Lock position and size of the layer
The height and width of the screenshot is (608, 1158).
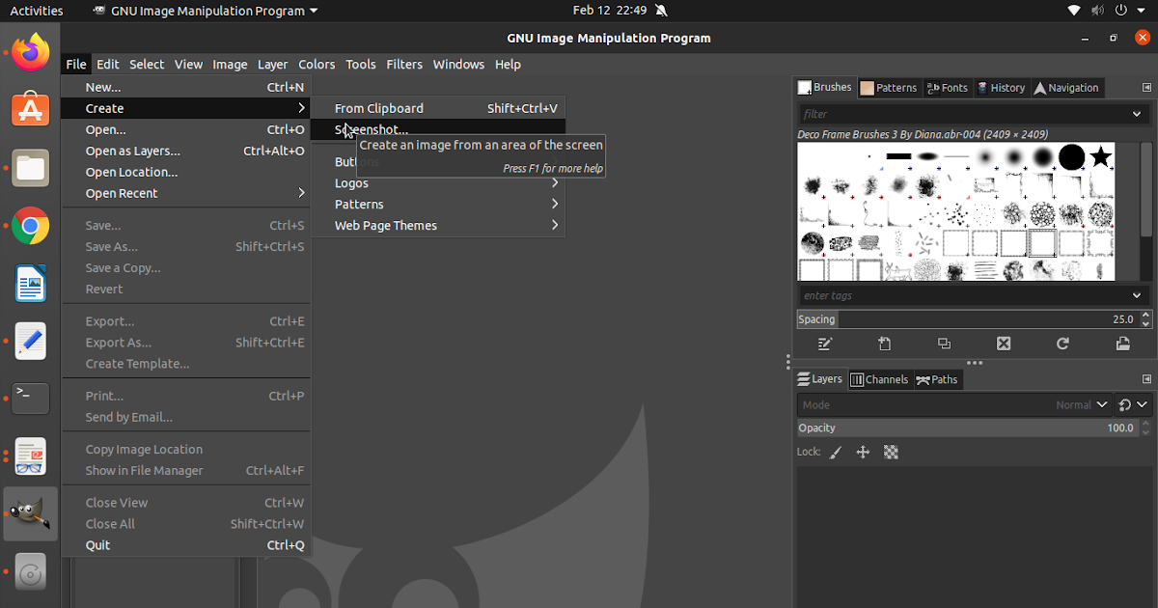863,452
